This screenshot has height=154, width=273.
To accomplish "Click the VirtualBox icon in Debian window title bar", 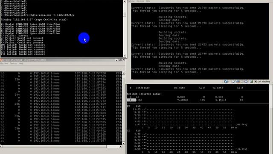I will click(1, 60).
